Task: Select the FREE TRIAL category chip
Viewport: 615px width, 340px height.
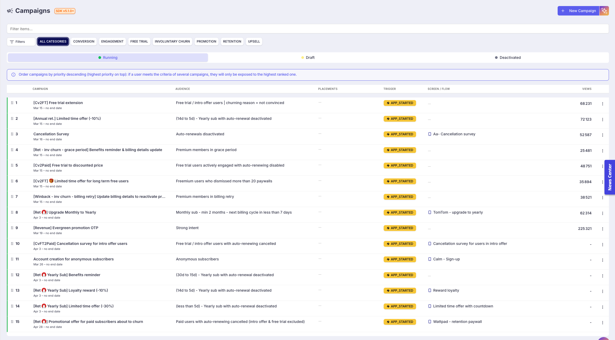Action: pos(139,42)
